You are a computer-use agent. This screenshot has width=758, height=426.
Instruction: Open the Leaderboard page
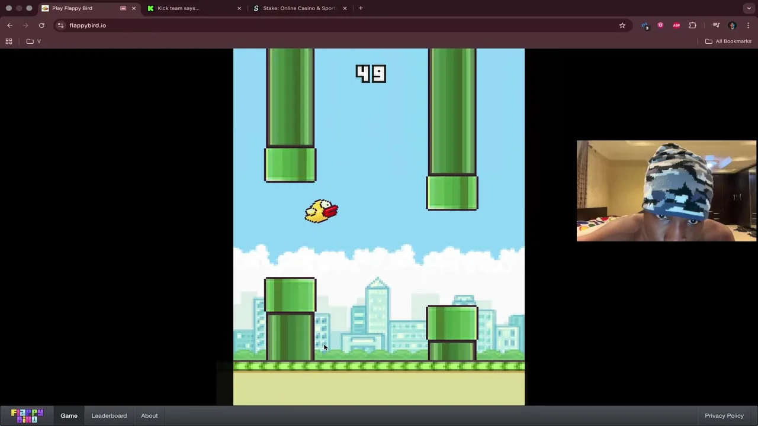click(109, 416)
